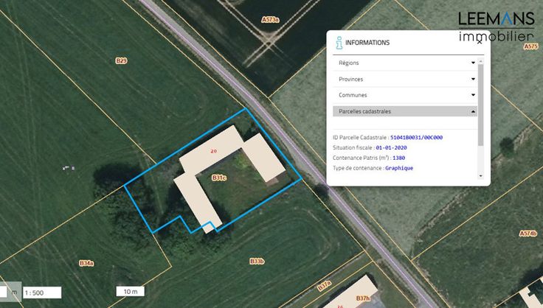Click the 10 m scale bar
The height and width of the screenshot is (308, 543).
tap(130, 291)
